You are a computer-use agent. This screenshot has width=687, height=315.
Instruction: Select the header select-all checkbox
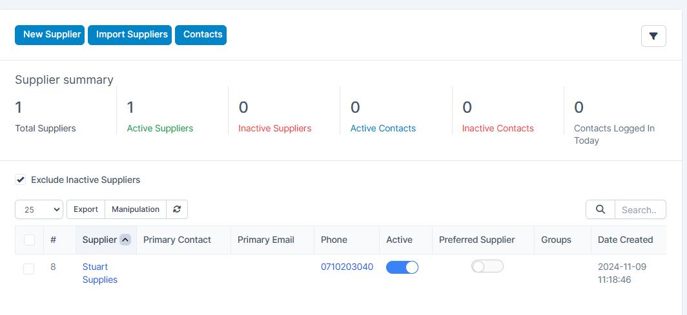click(x=29, y=240)
